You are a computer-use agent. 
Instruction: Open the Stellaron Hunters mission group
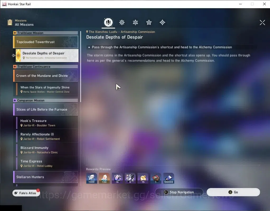coord(45,177)
